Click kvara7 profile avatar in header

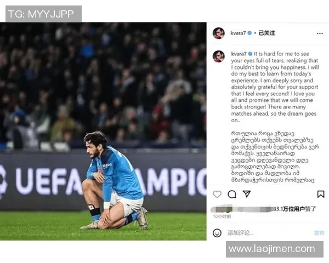(218, 33)
